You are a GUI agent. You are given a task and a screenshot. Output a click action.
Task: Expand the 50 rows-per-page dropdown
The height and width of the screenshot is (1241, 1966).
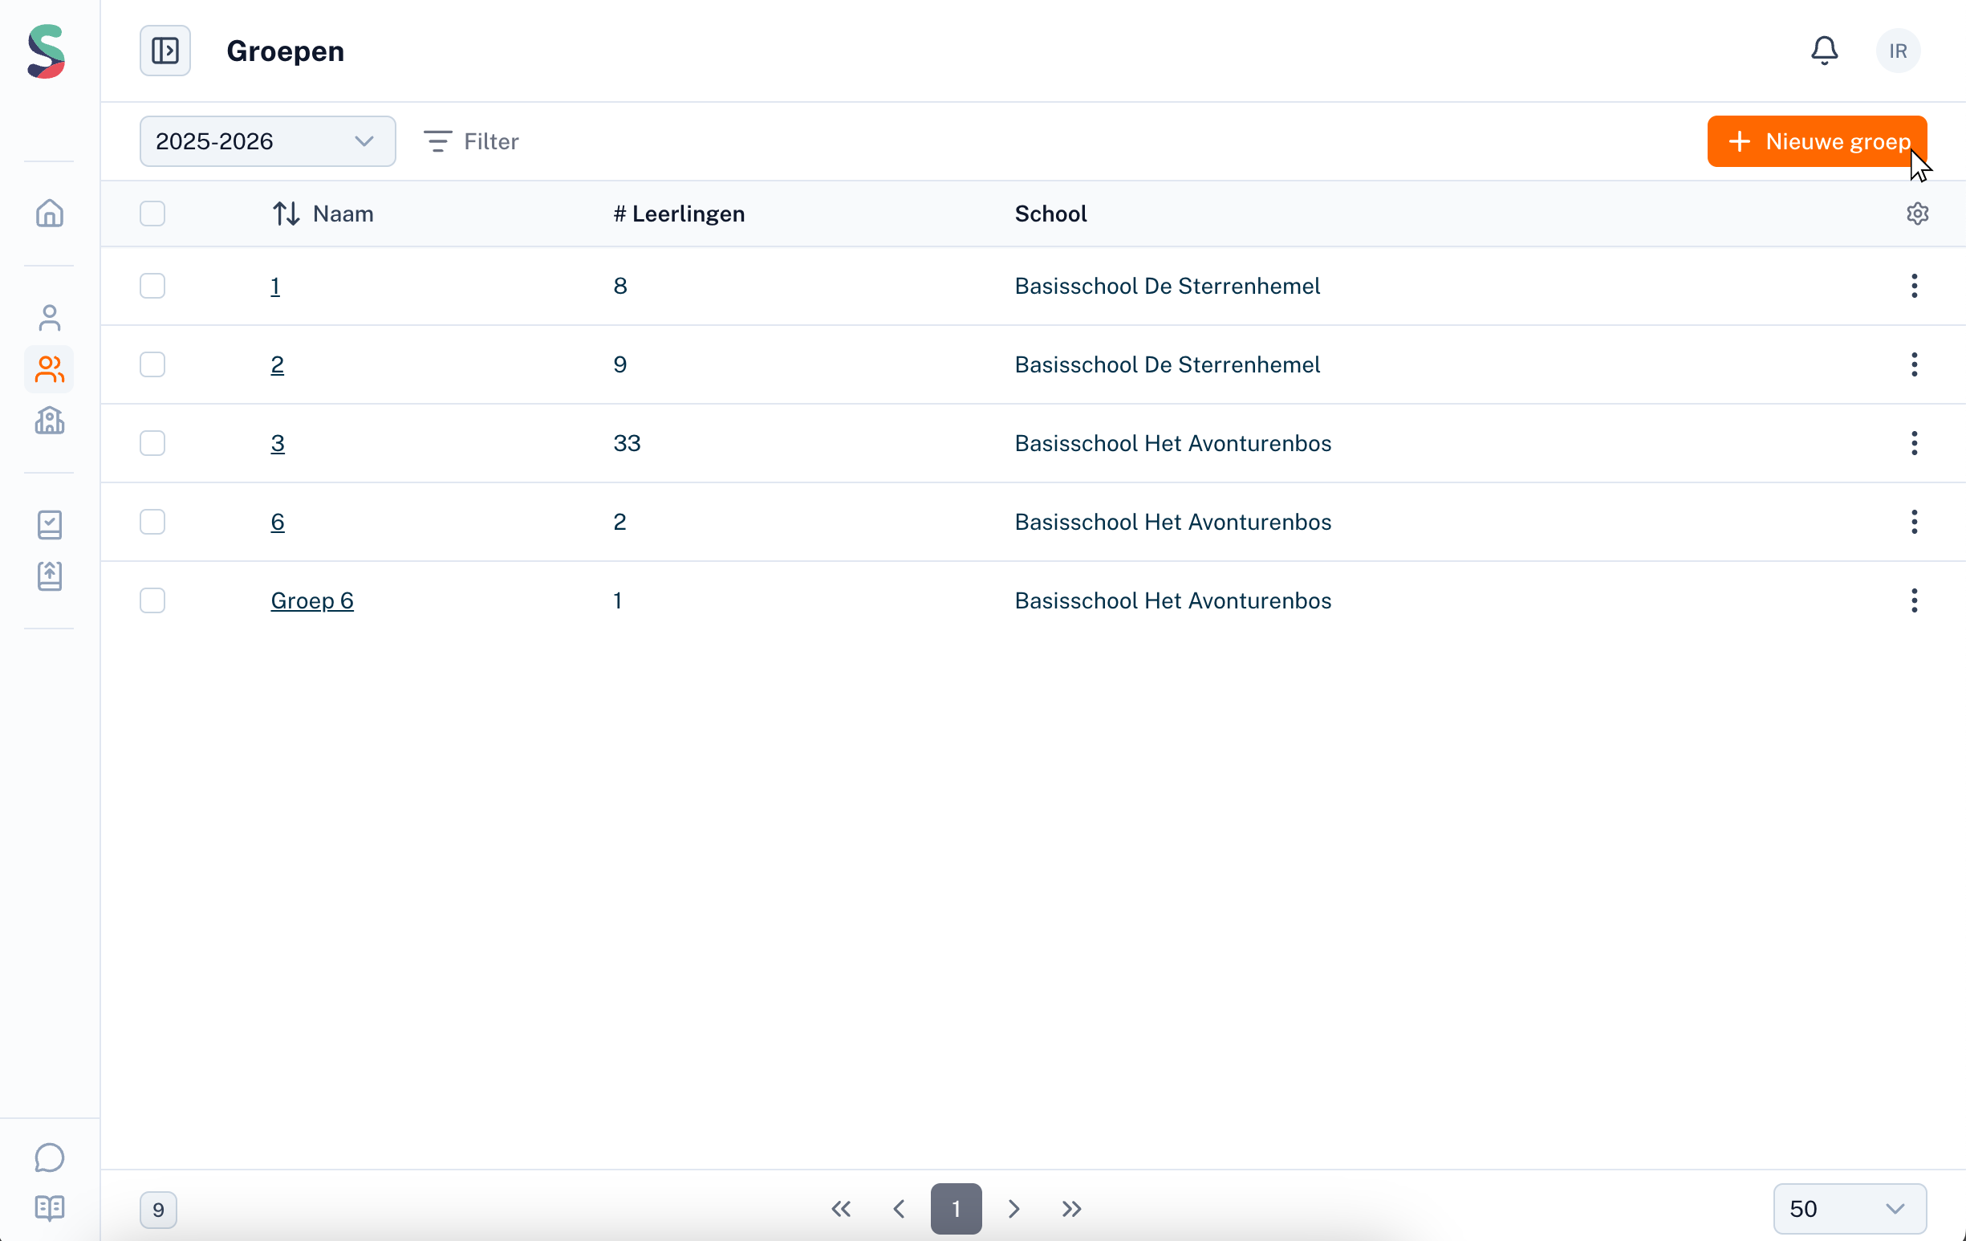(1848, 1208)
